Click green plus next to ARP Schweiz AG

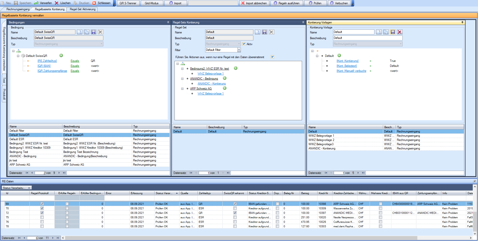(225, 88)
